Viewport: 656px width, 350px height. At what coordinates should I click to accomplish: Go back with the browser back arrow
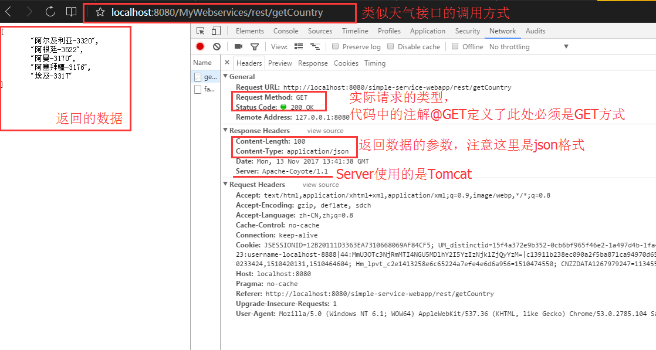(x=8, y=12)
